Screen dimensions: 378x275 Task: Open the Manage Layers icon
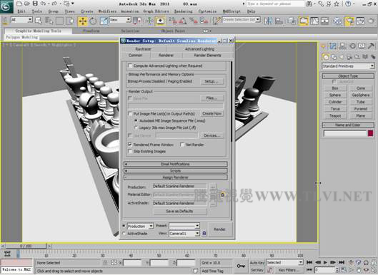pos(292,21)
